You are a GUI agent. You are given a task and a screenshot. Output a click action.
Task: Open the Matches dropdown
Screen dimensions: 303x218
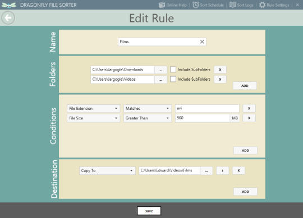pos(148,108)
